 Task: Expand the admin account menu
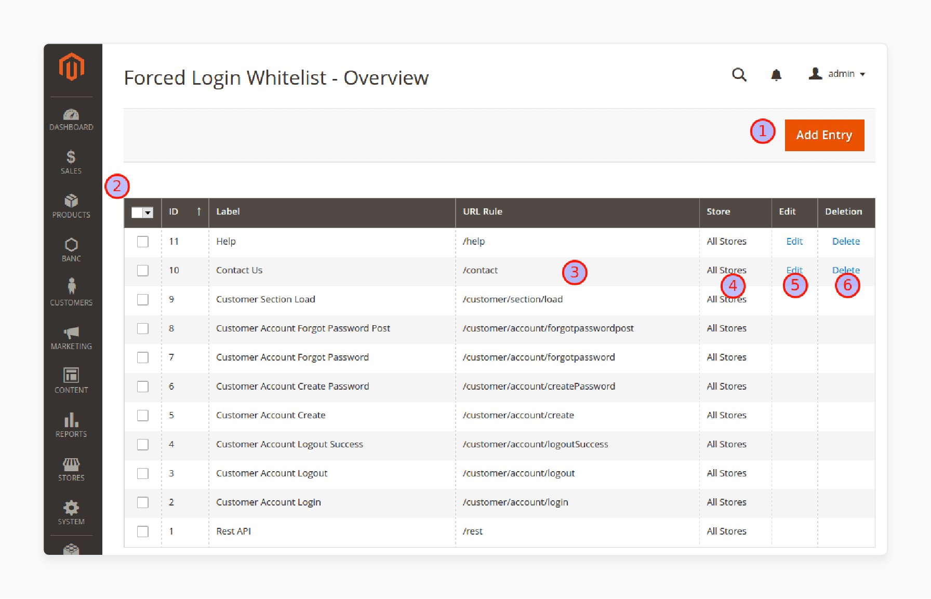point(837,74)
